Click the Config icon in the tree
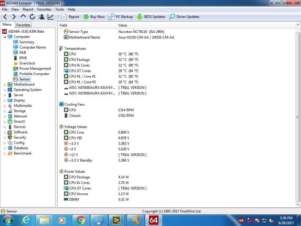This screenshot has width=301, height=226. tap(10, 143)
